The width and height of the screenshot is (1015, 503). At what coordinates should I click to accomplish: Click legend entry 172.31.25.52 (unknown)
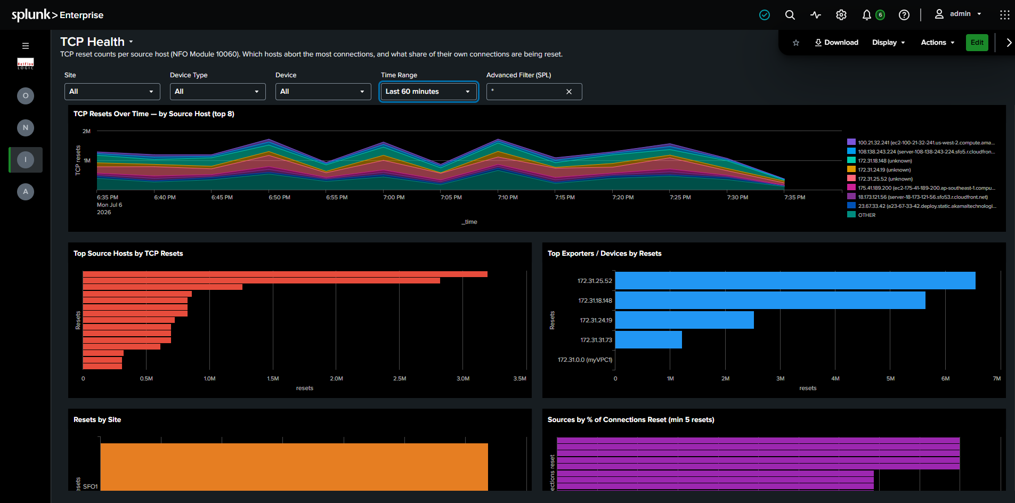pyautogui.click(x=885, y=179)
